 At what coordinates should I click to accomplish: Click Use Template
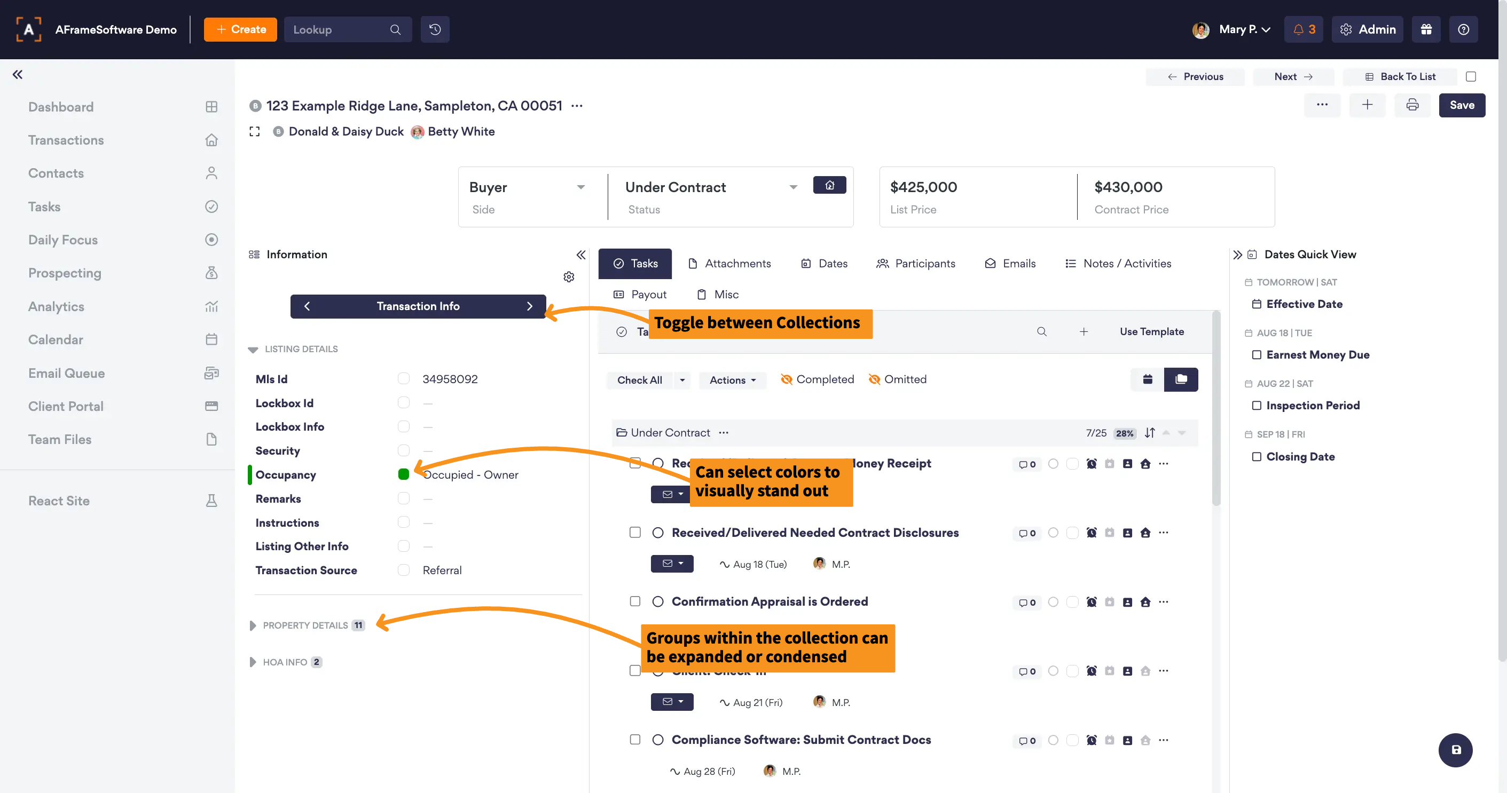[1152, 331]
